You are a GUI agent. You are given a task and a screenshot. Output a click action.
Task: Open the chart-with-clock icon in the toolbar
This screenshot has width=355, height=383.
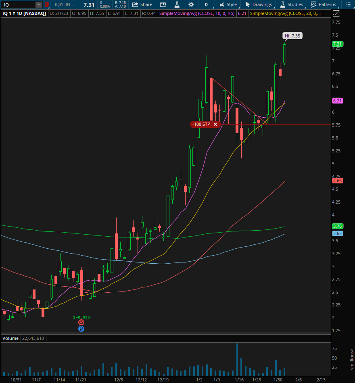163,4
